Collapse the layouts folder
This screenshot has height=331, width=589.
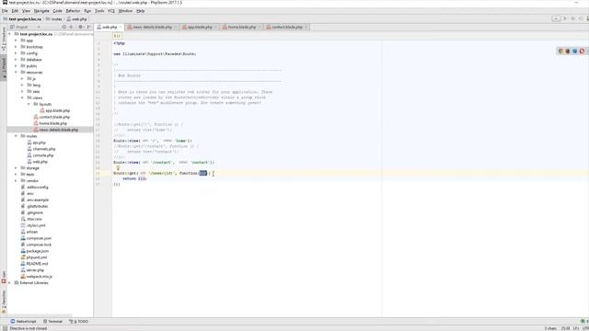tap(29, 104)
